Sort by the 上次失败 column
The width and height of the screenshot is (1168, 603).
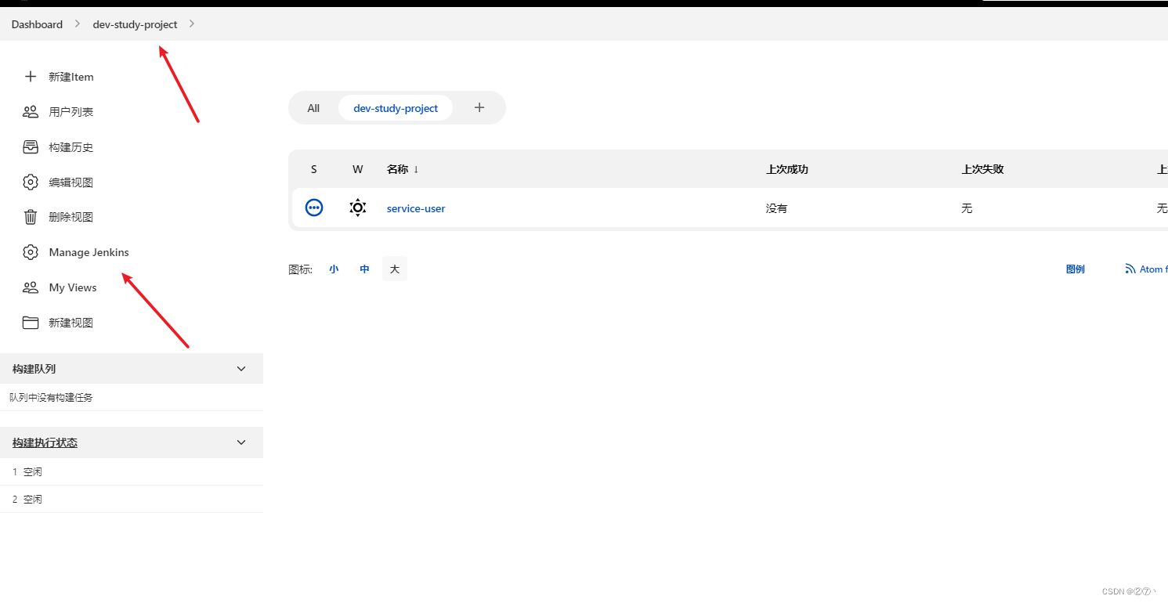click(x=983, y=169)
